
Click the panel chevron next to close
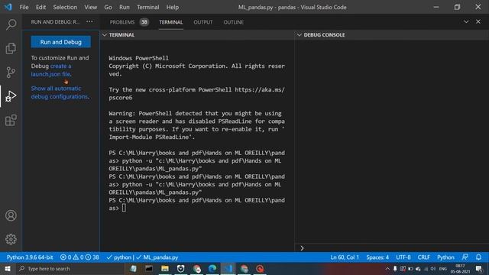point(466,22)
